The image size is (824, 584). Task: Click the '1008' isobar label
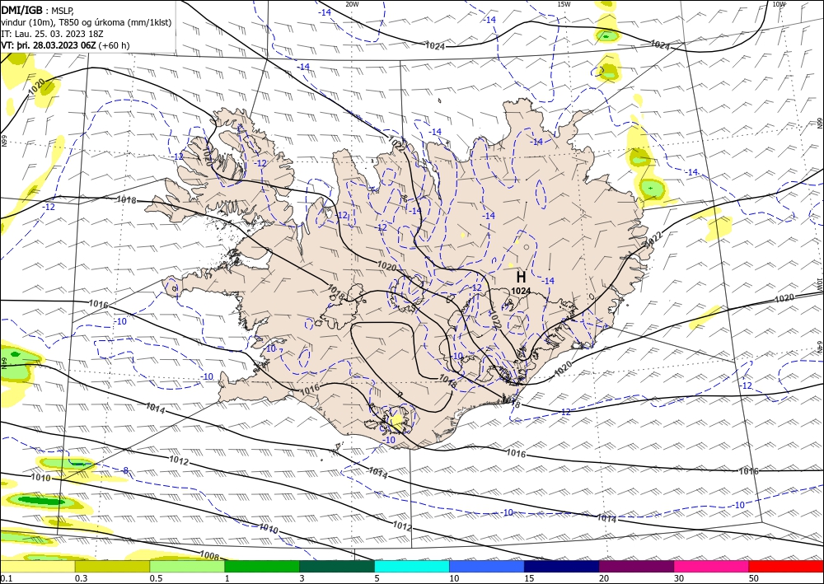point(209,554)
